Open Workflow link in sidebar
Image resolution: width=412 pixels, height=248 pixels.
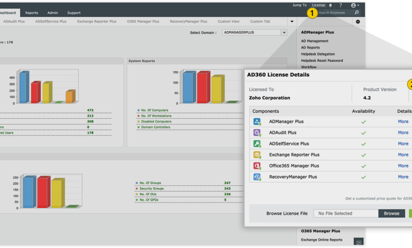tap(309, 67)
